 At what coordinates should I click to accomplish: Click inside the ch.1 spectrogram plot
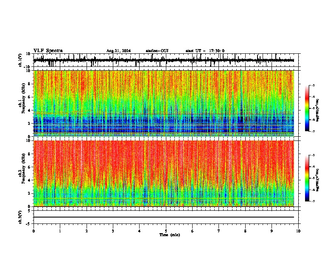pyautogui.click(x=164, y=103)
